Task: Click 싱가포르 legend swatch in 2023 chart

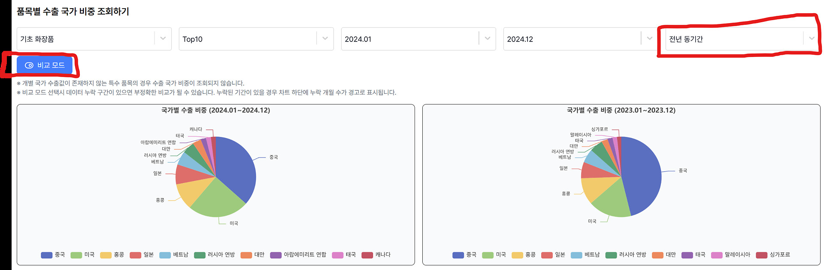Action: click(761, 255)
